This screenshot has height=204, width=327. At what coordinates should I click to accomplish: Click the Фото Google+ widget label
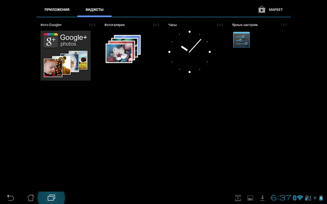click(x=51, y=25)
